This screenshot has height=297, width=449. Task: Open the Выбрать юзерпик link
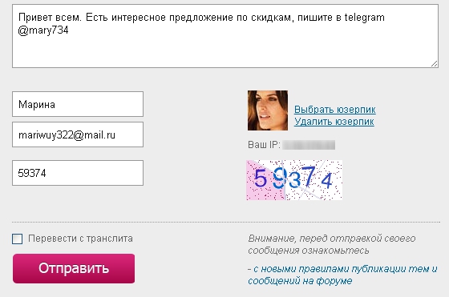[x=335, y=110]
